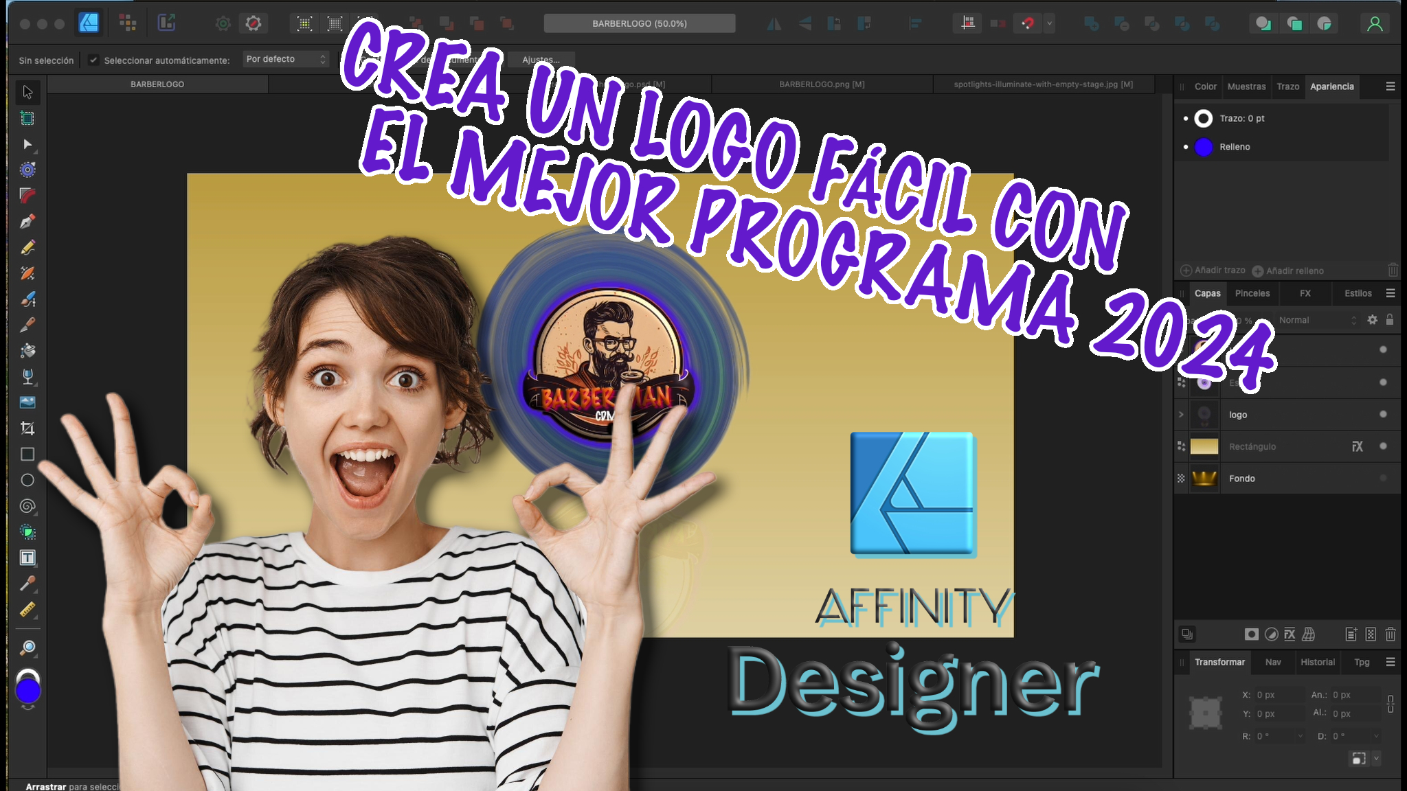This screenshot has height=791, width=1407.
Task: Click the Añadir relleno button
Action: coord(1287,271)
